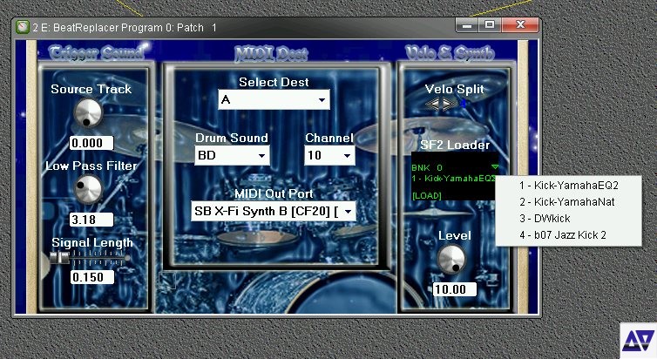Choose 2 - Kick-YamahaNat preset
This screenshot has height=359, width=657.
tap(567, 202)
